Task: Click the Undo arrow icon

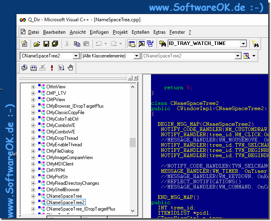Action: point(99,43)
